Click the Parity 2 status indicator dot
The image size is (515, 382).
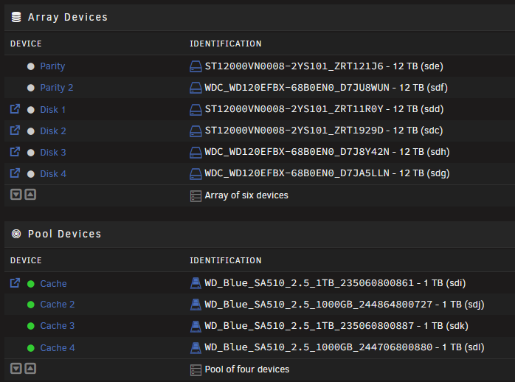pyautogui.click(x=31, y=88)
